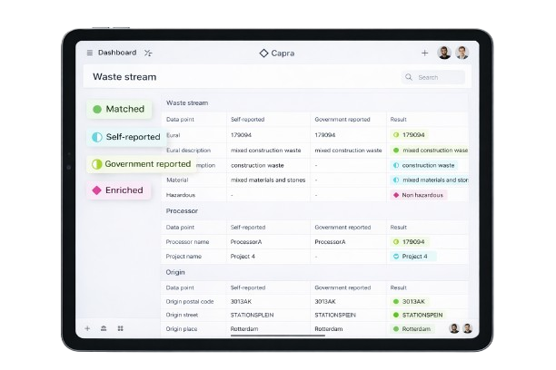Click the magnifier icon in the search box
556x370 pixels.
coord(410,77)
